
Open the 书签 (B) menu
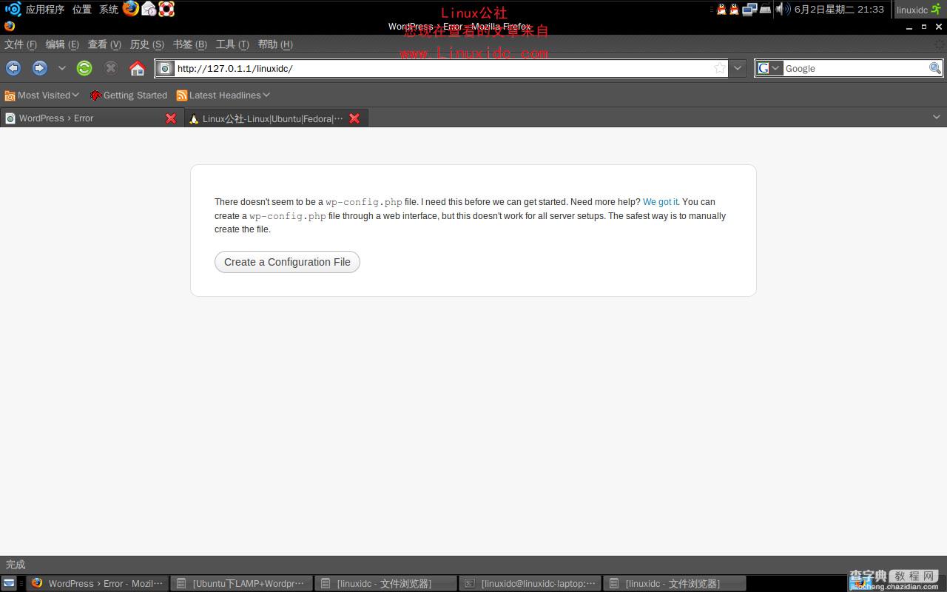coord(189,44)
